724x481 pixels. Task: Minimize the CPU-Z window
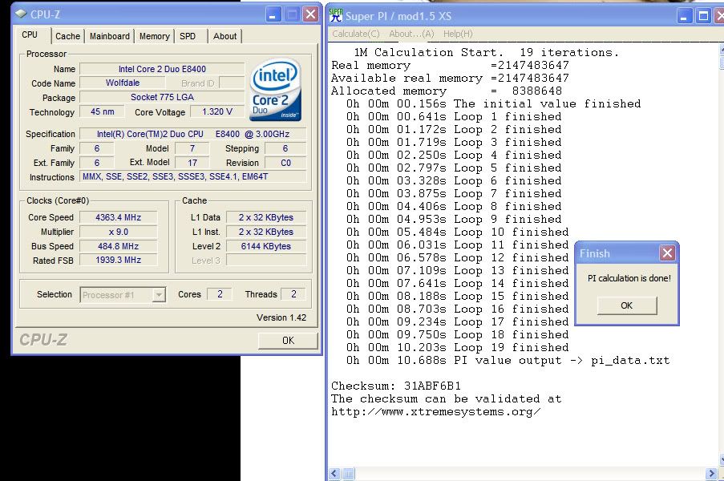click(274, 14)
